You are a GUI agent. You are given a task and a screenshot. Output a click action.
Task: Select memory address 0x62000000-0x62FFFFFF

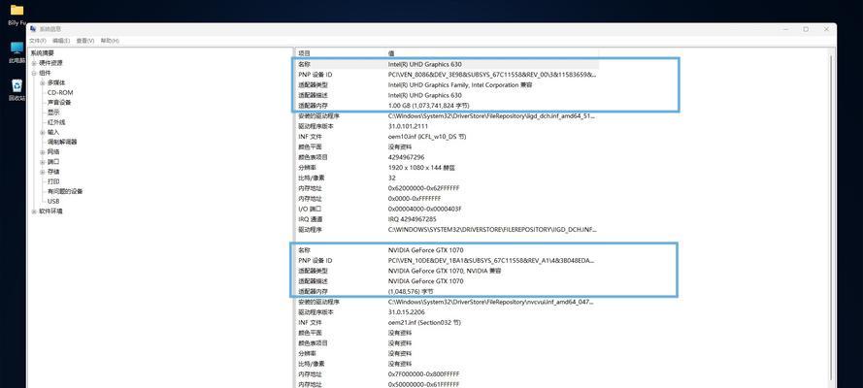(x=424, y=188)
